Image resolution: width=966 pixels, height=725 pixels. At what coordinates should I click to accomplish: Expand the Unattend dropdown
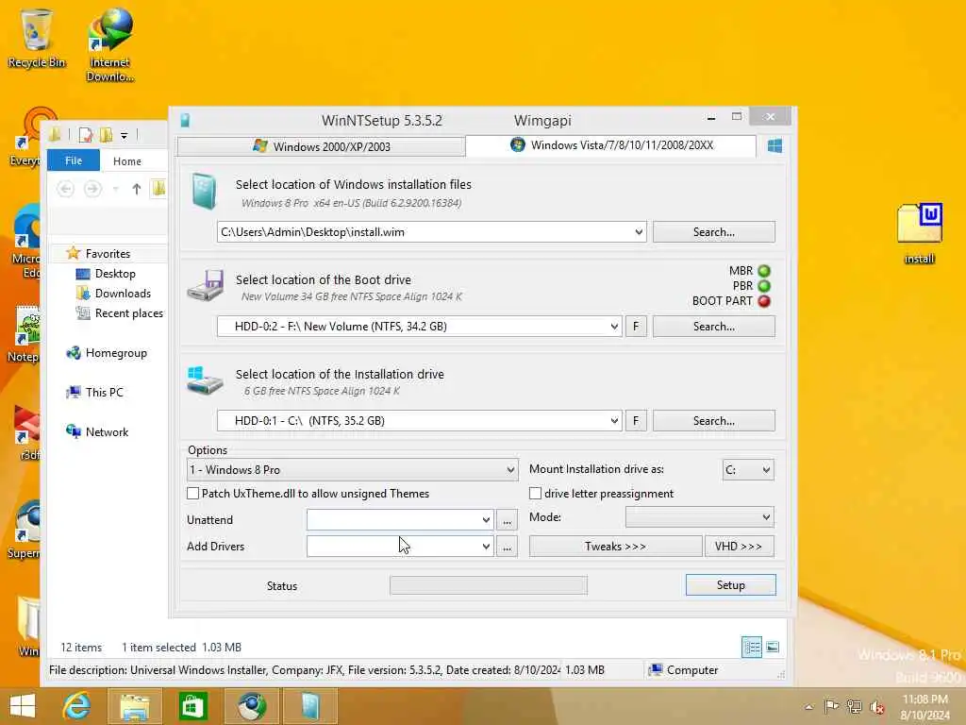(486, 520)
